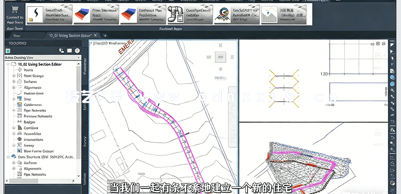Screen dimensions: 401x194
Task: Select Pressure Networks in the tree
Action: point(38,116)
